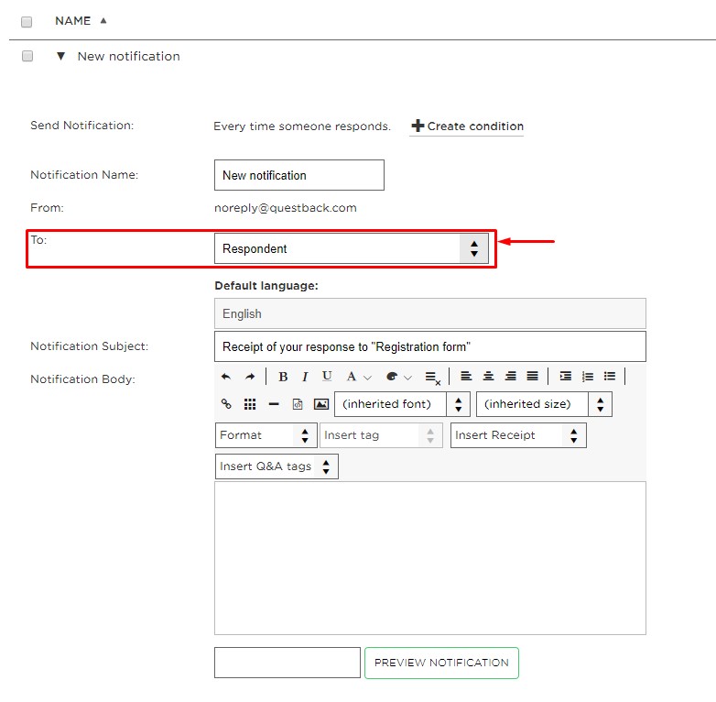Collapse the New notification row triangle
Viewport: 716px width, 702px height.
tap(60, 56)
